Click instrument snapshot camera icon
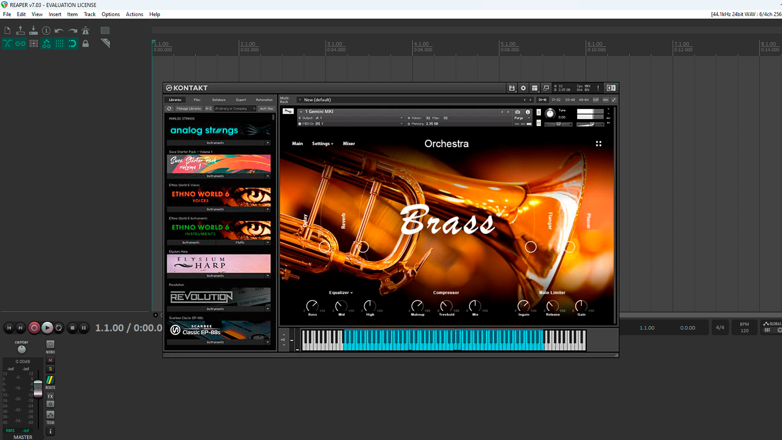This screenshot has width=782, height=440. pos(518,112)
